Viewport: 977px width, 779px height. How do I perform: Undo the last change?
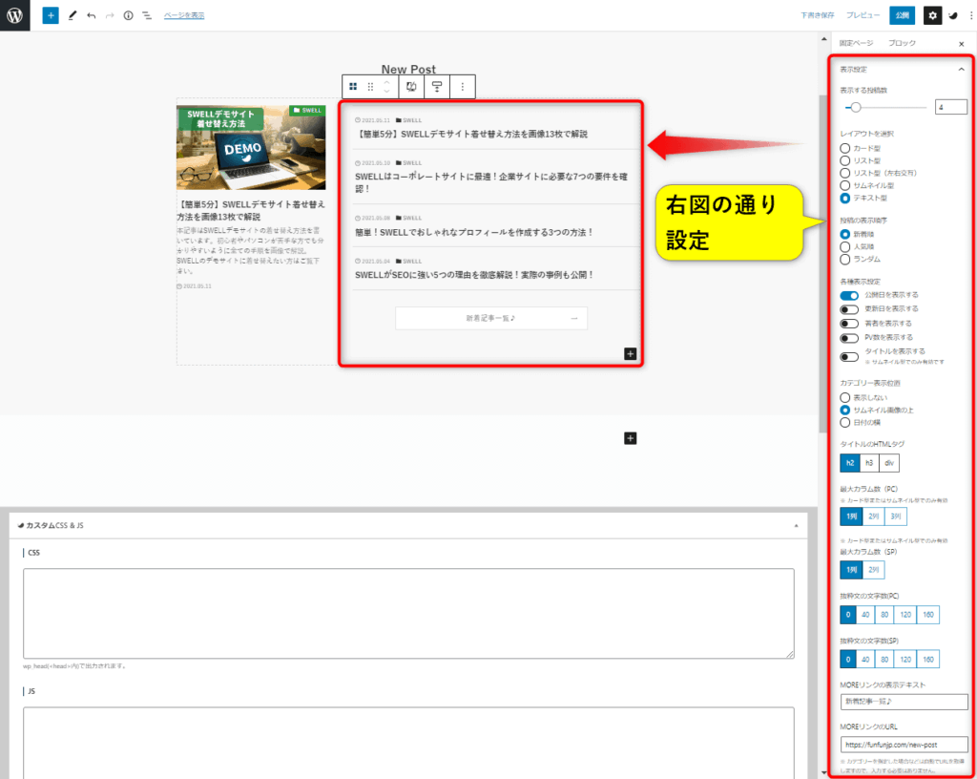(92, 15)
